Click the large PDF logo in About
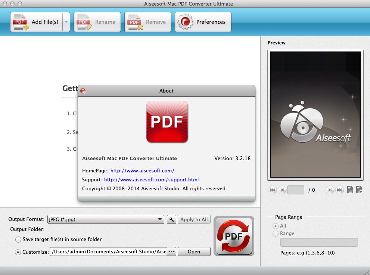Image resolution: width=370 pixels, height=275 pixels. (167, 122)
